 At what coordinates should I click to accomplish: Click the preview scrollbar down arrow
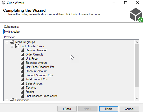pyautogui.click(x=136, y=99)
